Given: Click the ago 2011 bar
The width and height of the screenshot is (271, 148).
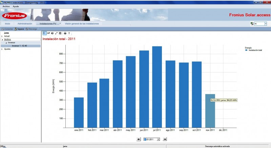Looking at the screenshot, I should (170, 94).
